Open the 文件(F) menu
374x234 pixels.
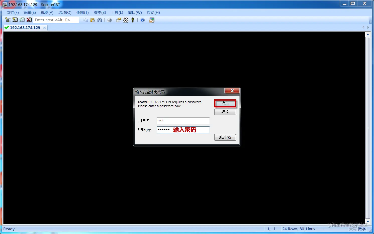click(13, 13)
